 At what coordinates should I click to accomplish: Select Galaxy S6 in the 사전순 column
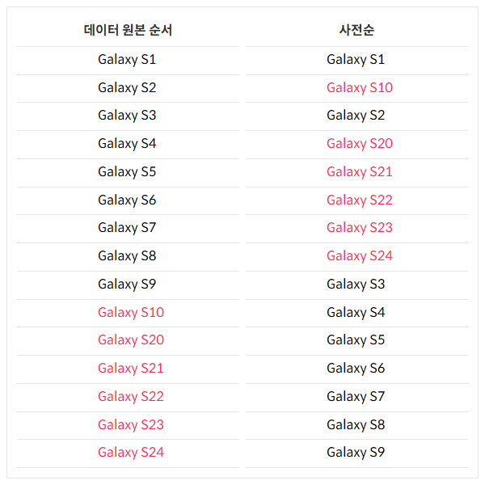356,369
